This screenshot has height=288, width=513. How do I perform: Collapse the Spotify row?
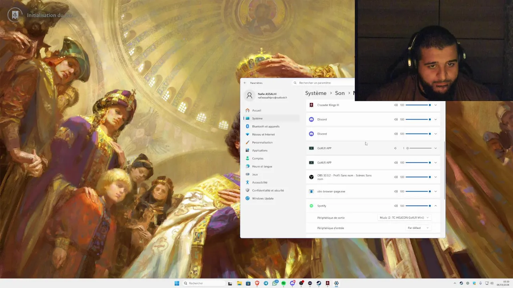click(x=436, y=206)
